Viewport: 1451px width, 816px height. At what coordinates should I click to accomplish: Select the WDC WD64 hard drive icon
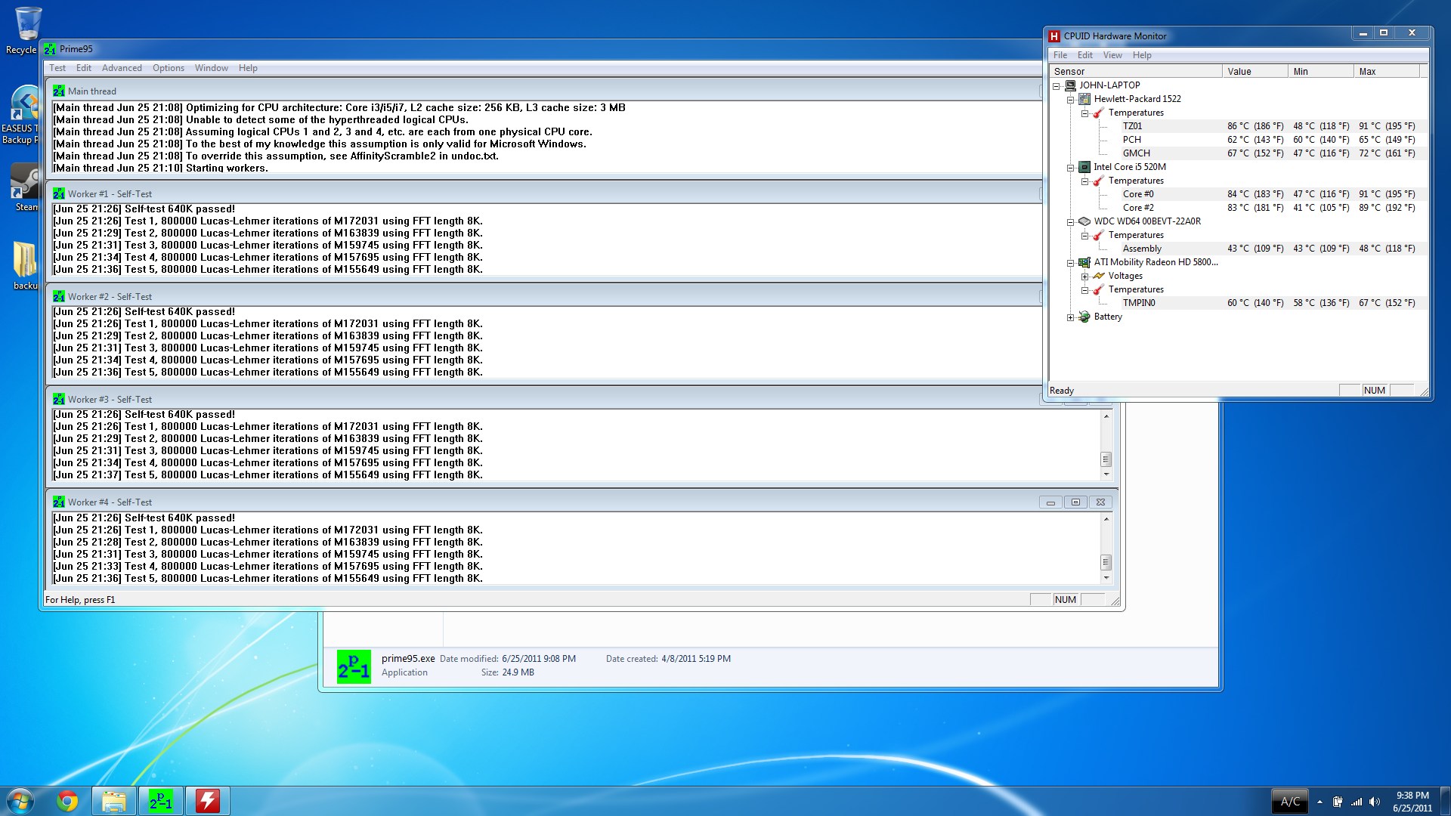click(x=1084, y=221)
